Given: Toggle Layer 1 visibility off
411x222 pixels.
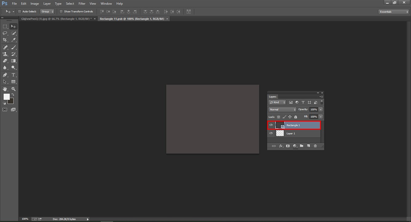Looking at the screenshot, I should click(271, 133).
